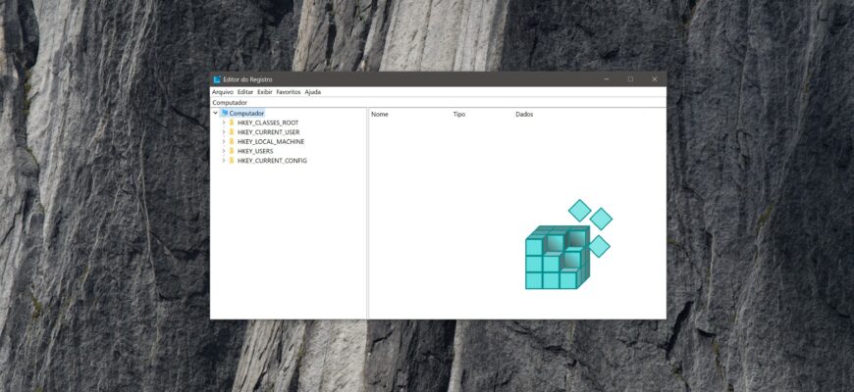Click the HKEY_CURRENT_USER folder icon
Screen dimensions: 854x392
pyautogui.click(x=232, y=132)
